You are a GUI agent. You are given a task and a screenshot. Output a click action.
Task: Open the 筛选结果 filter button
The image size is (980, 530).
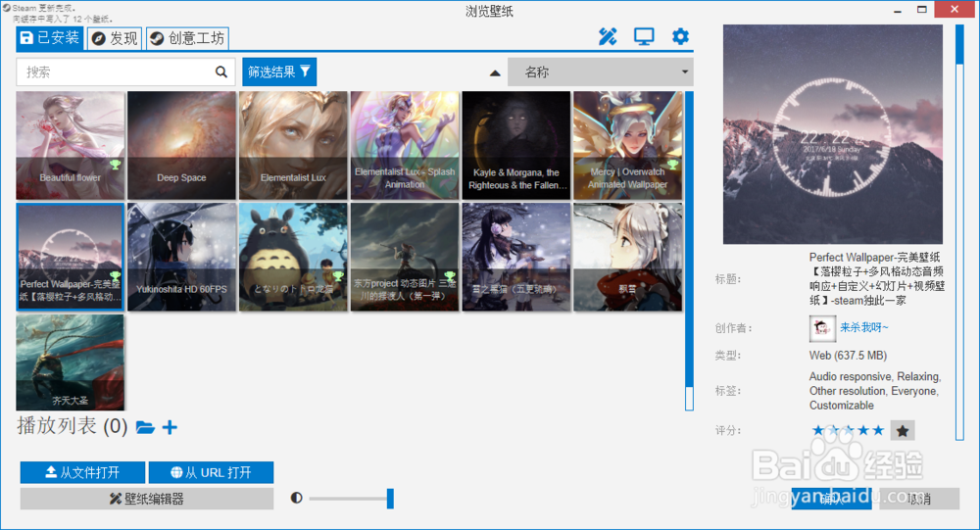point(279,72)
